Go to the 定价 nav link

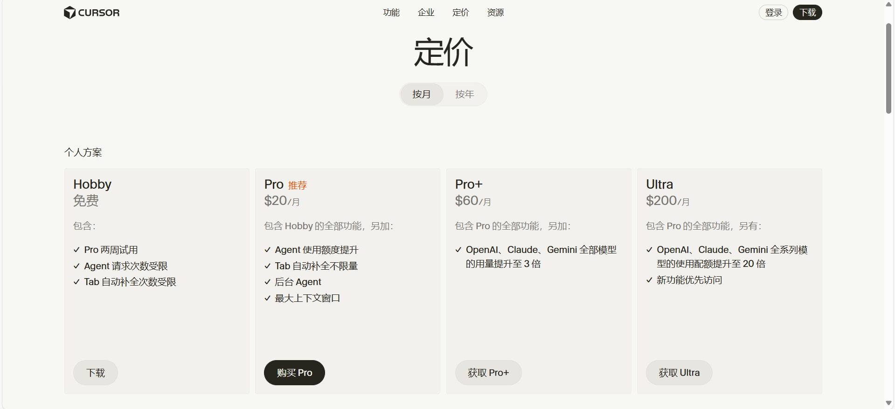pyautogui.click(x=460, y=13)
